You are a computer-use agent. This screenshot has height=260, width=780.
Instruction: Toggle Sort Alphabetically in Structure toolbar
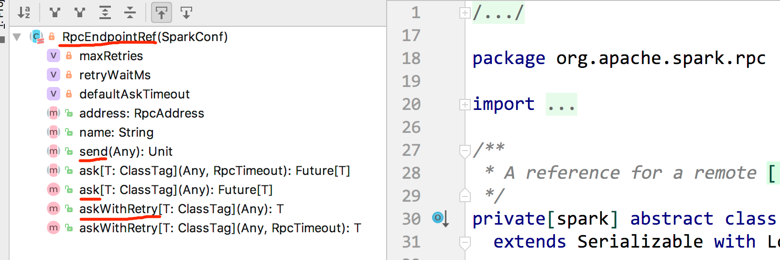(24, 12)
